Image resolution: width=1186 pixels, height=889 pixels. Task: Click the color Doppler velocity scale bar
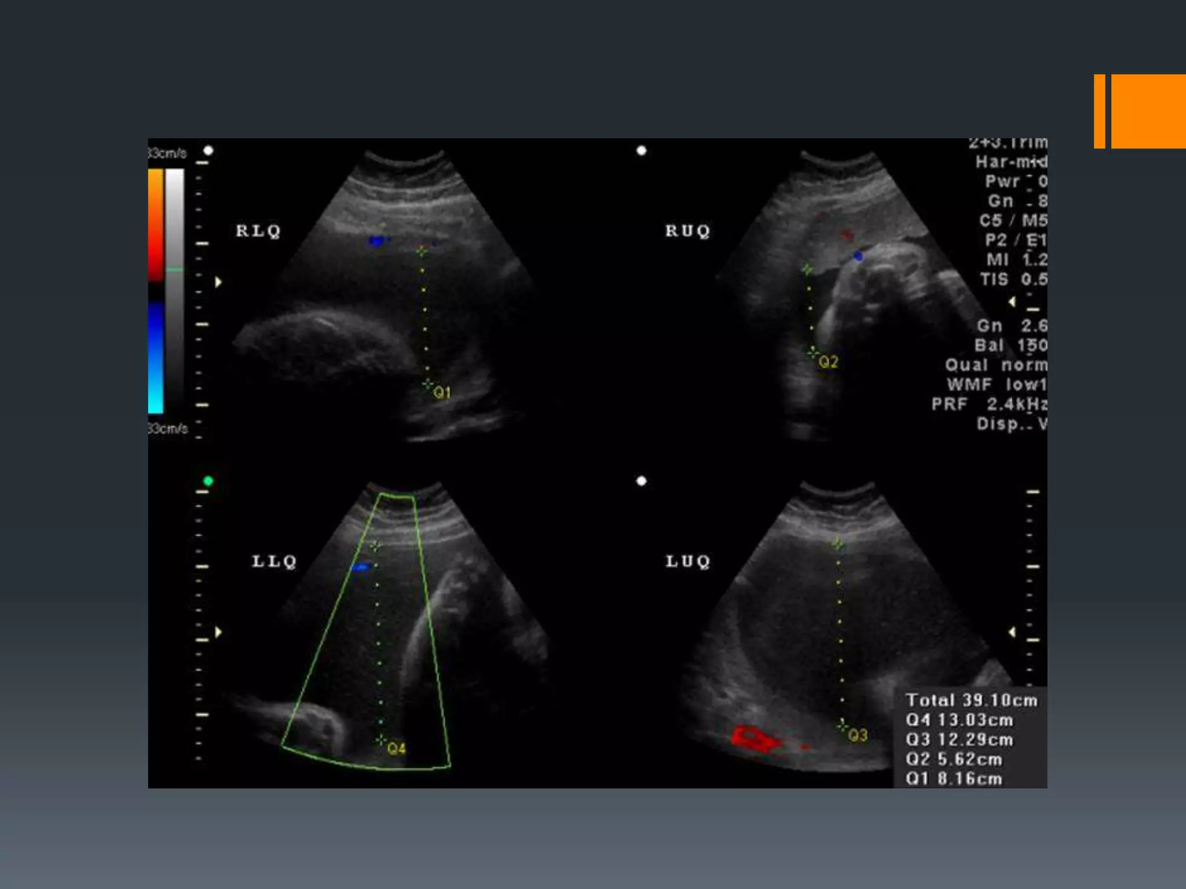156,291
